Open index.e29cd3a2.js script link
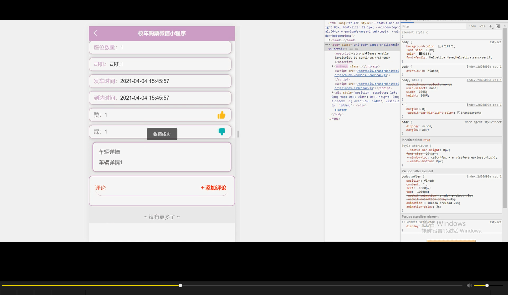 367,86
